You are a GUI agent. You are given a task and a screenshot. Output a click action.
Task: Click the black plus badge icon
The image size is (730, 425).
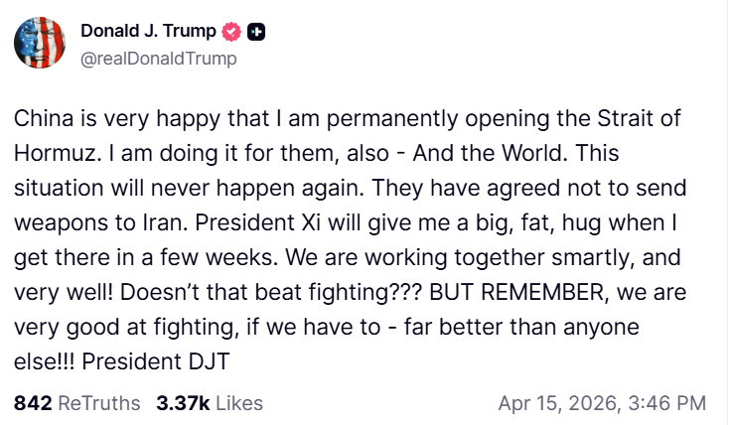tap(256, 32)
